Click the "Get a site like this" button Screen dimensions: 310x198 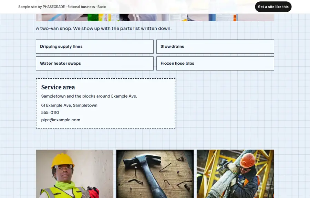coord(273,7)
